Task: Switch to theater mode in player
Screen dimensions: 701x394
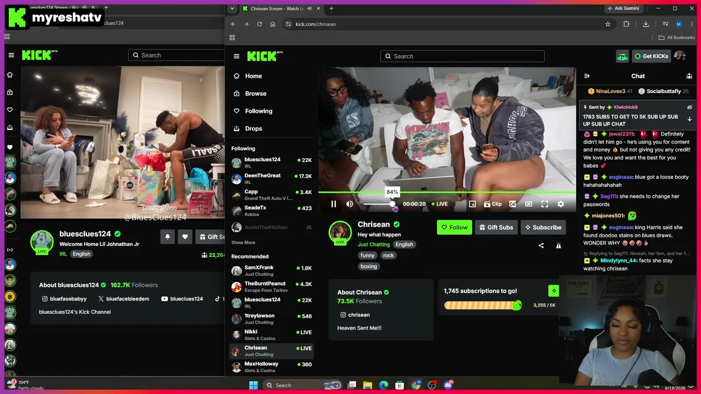Action: [528, 204]
